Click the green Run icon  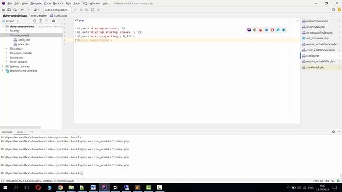[75, 10]
